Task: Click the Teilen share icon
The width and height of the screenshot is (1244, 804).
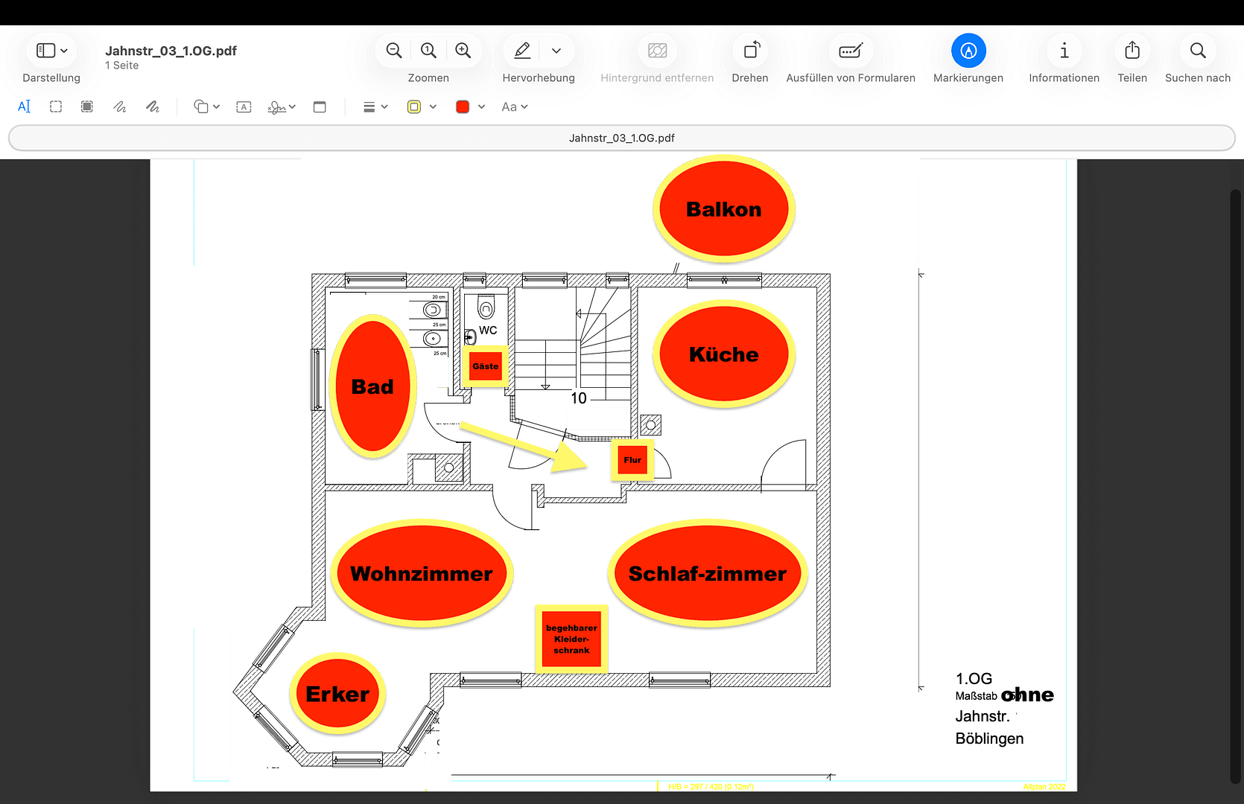Action: [1132, 51]
